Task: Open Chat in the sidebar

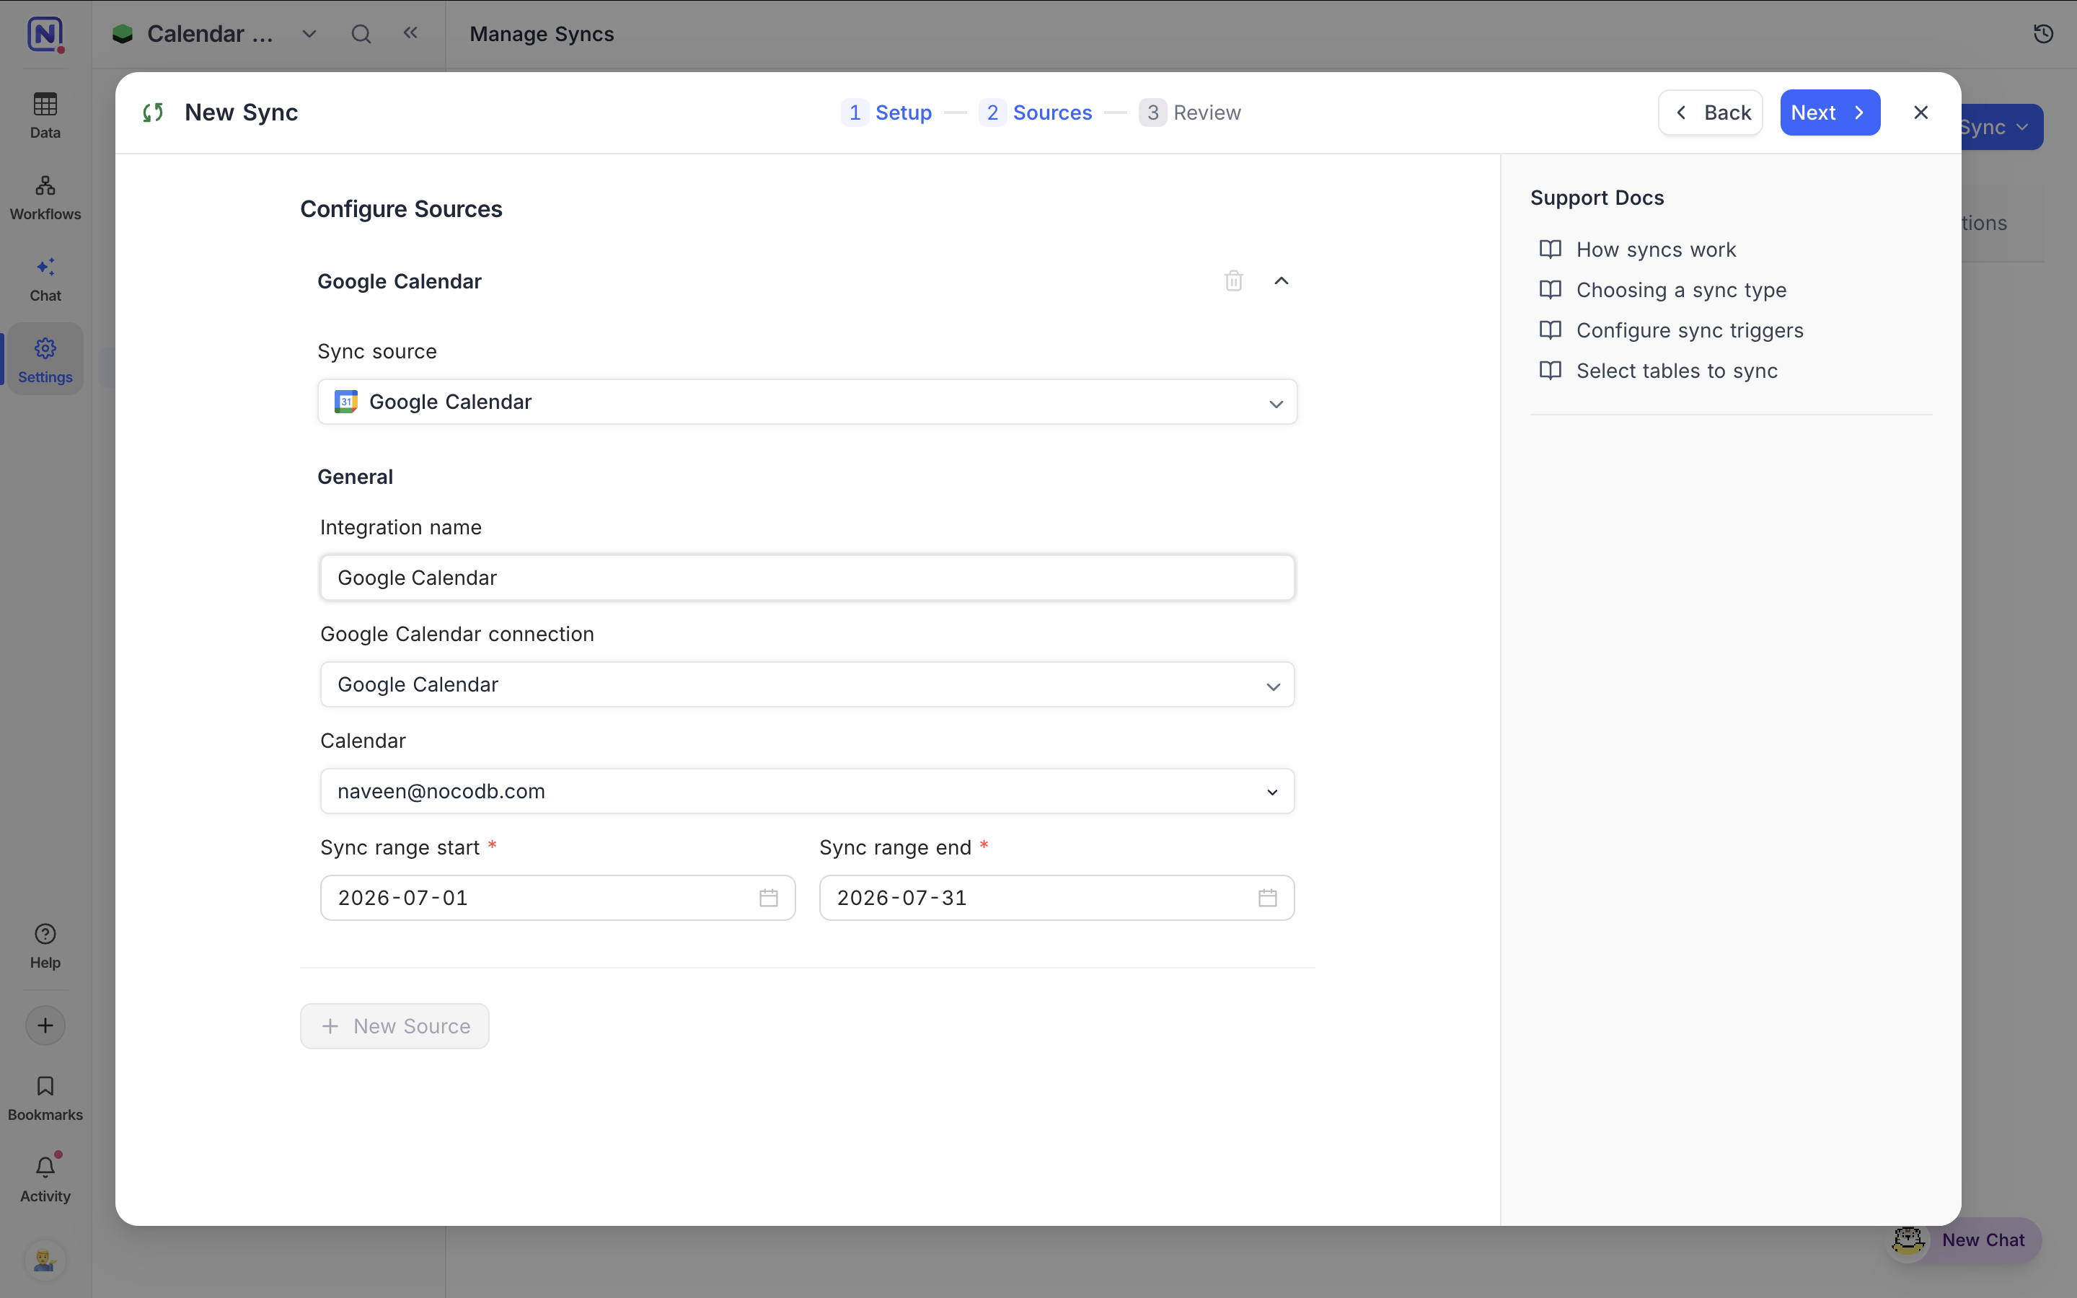Action: coord(45,279)
